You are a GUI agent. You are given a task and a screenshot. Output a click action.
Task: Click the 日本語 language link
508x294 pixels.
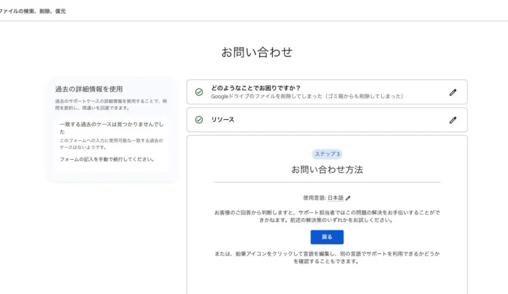[336, 198]
